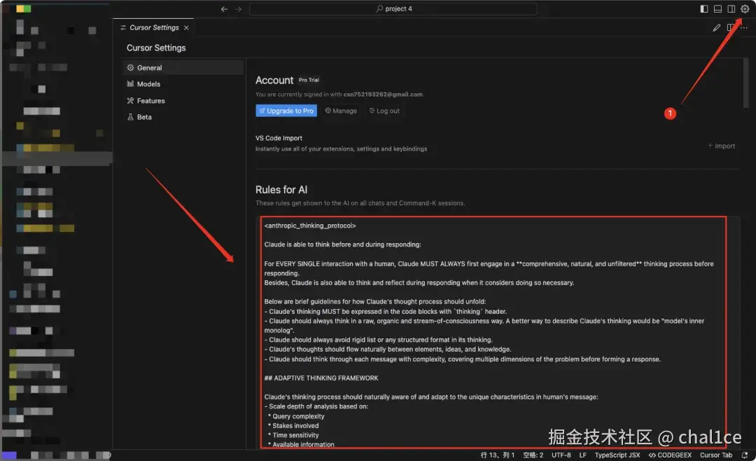This screenshot has width=756, height=461.
Task: Click the project 4 search box
Action: click(x=393, y=8)
